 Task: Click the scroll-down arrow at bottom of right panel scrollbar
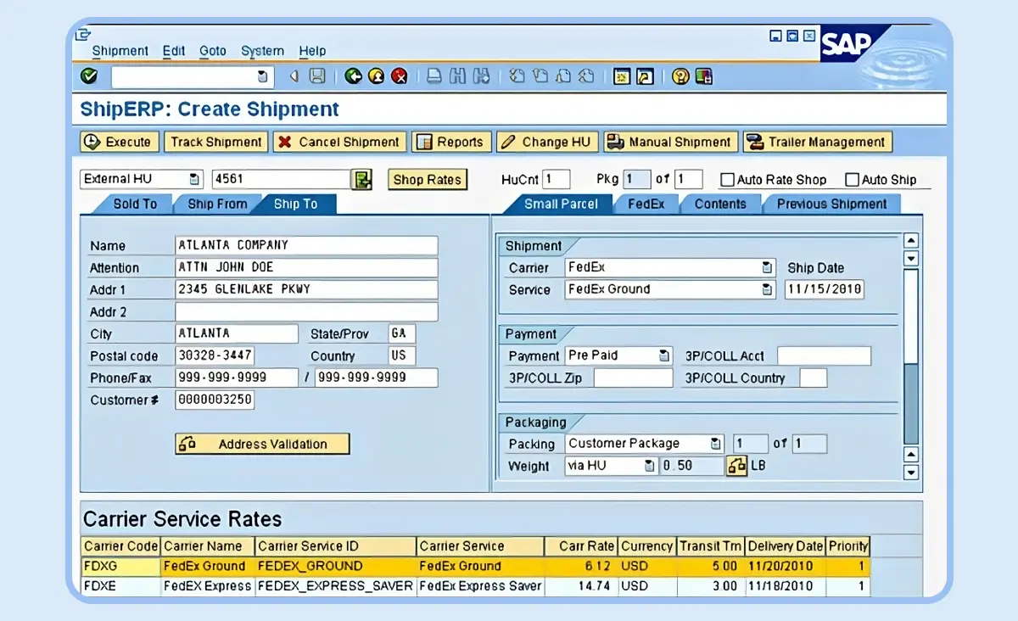click(x=911, y=473)
